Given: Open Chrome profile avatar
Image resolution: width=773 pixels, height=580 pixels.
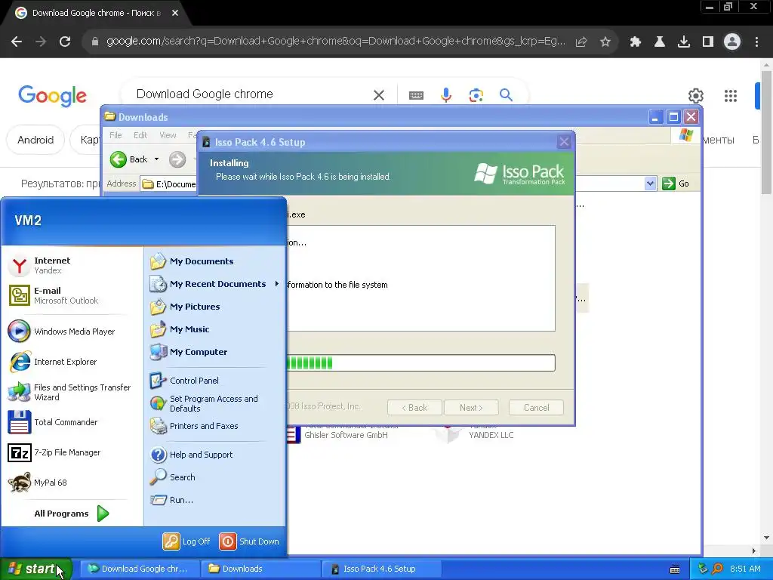Looking at the screenshot, I should point(732,42).
